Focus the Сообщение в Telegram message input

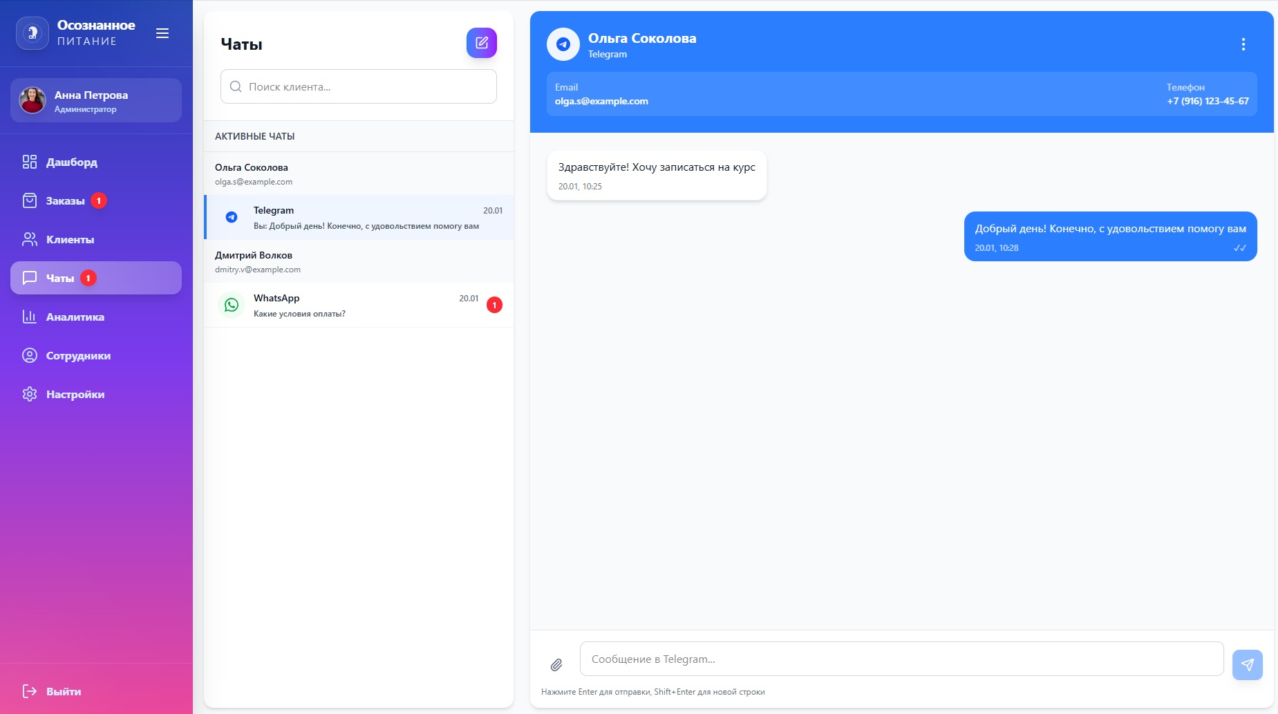pos(901,659)
